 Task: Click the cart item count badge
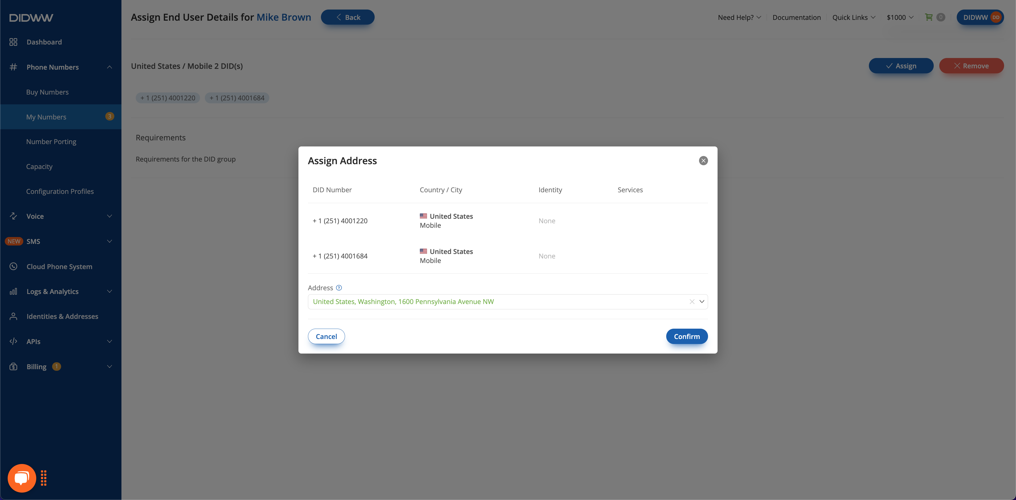[941, 17]
